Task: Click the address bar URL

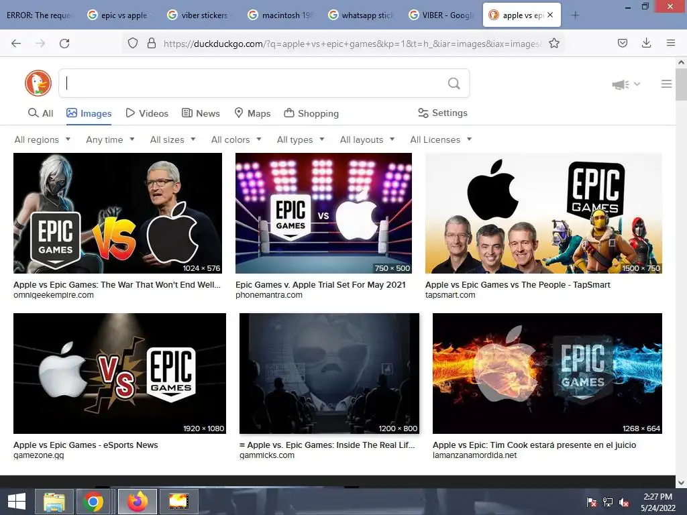Action: click(x=352, y=44)
